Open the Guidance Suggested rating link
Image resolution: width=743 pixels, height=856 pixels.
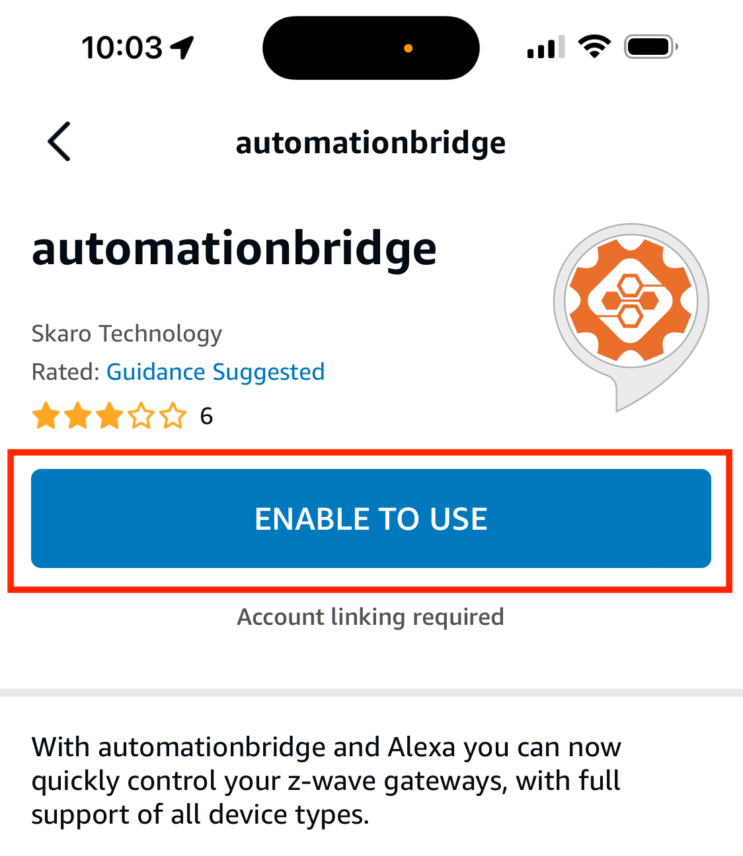[215, 372]
